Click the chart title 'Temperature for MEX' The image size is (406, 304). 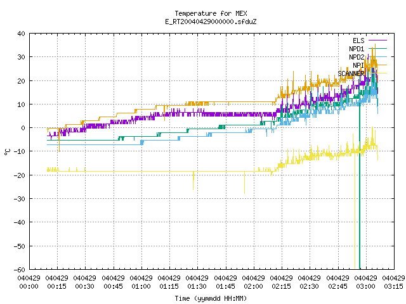(211, 13)
